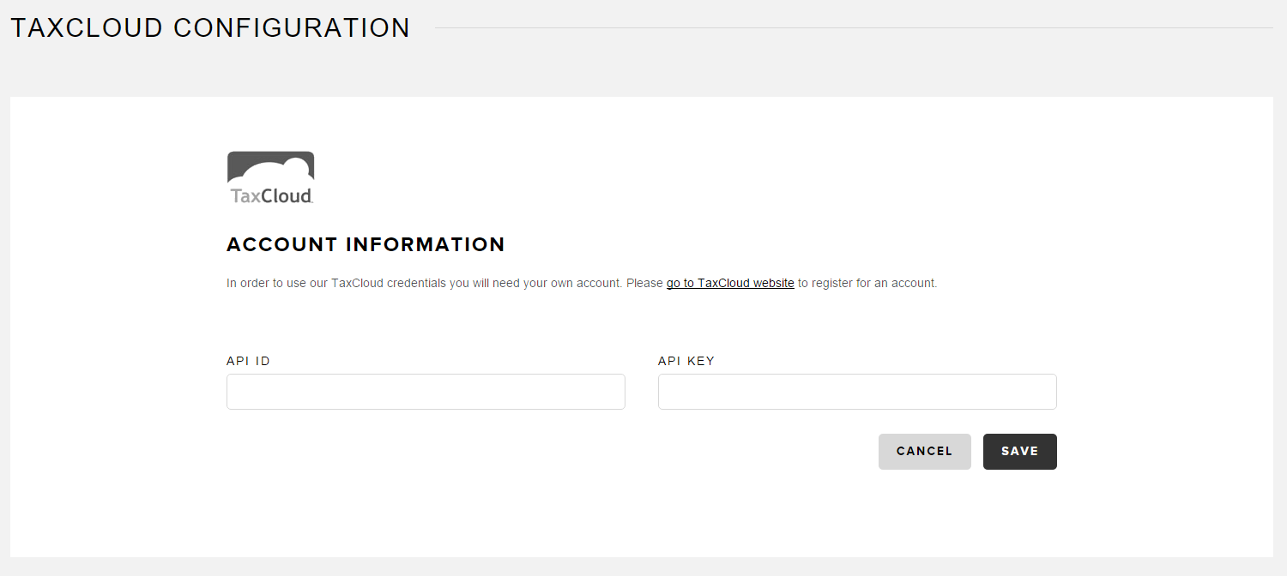Select the TAXCLOUD CONFIGURATION page title
The image size is (1287, 576).
[x=210, y=27]
